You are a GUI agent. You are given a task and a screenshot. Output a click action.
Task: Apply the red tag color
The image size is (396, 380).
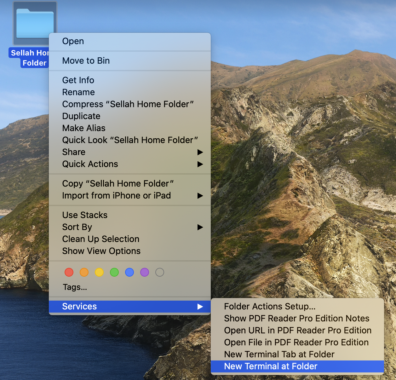click(x=69, y=272)
